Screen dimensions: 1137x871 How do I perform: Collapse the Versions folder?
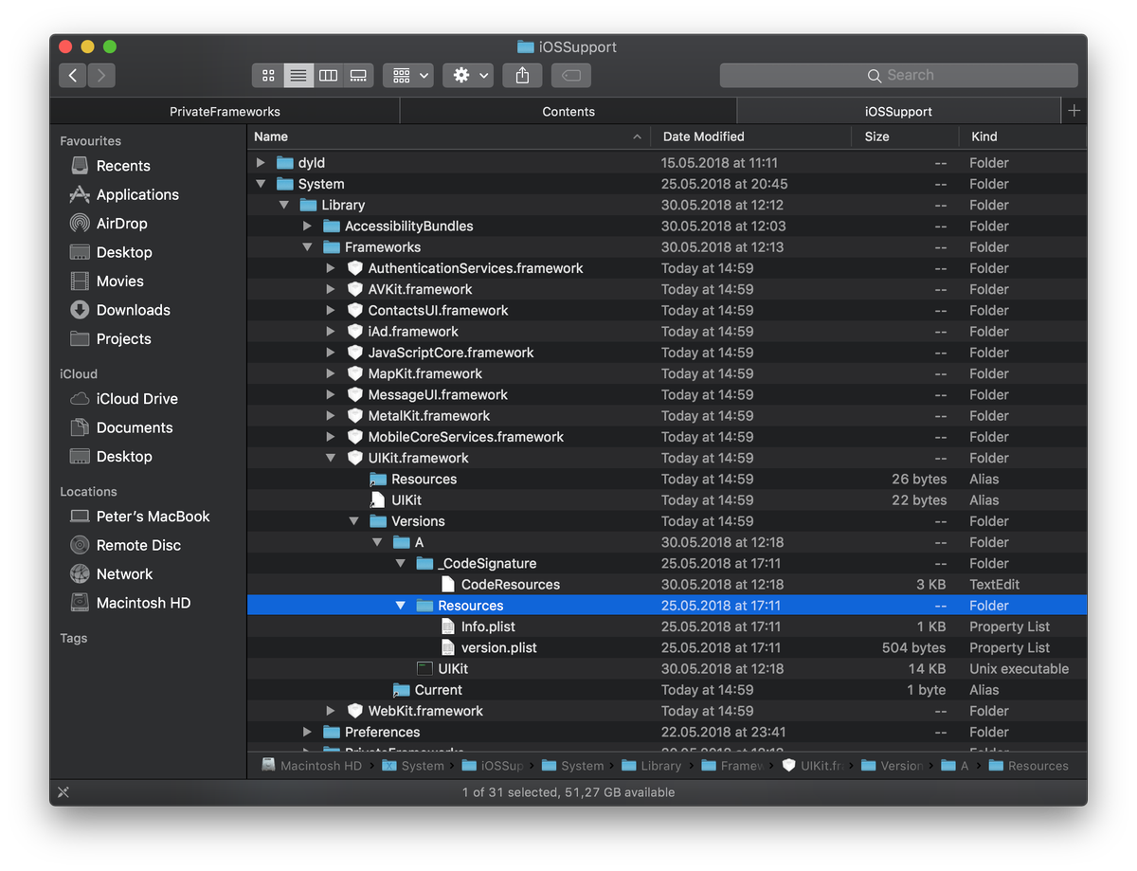click(353, 521)
